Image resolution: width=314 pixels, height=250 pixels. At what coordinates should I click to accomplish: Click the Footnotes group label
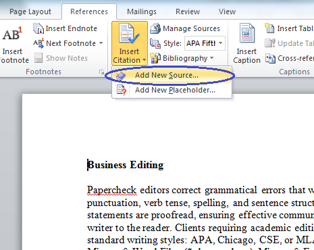click(x=43, y=72)
